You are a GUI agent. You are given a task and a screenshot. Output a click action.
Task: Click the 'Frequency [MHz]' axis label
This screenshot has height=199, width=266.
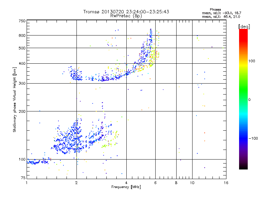(x=126, y=187)
